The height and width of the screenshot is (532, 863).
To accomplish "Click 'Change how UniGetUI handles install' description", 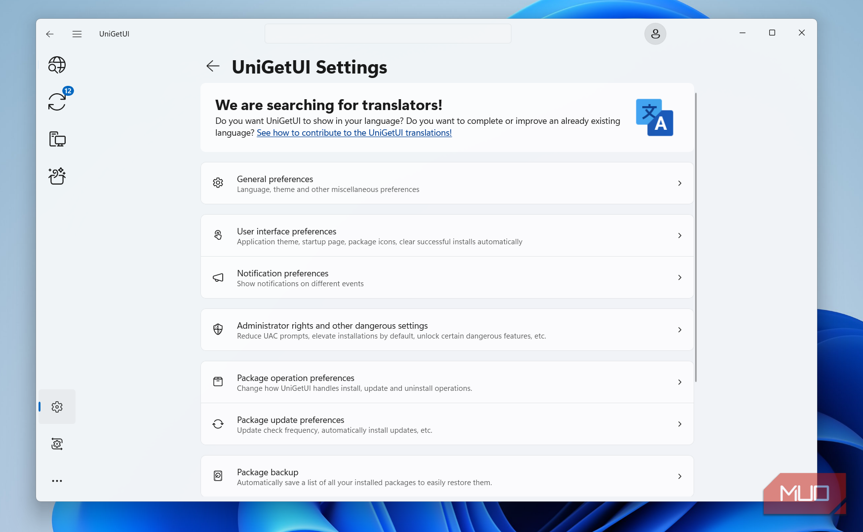I will [354, 388].
